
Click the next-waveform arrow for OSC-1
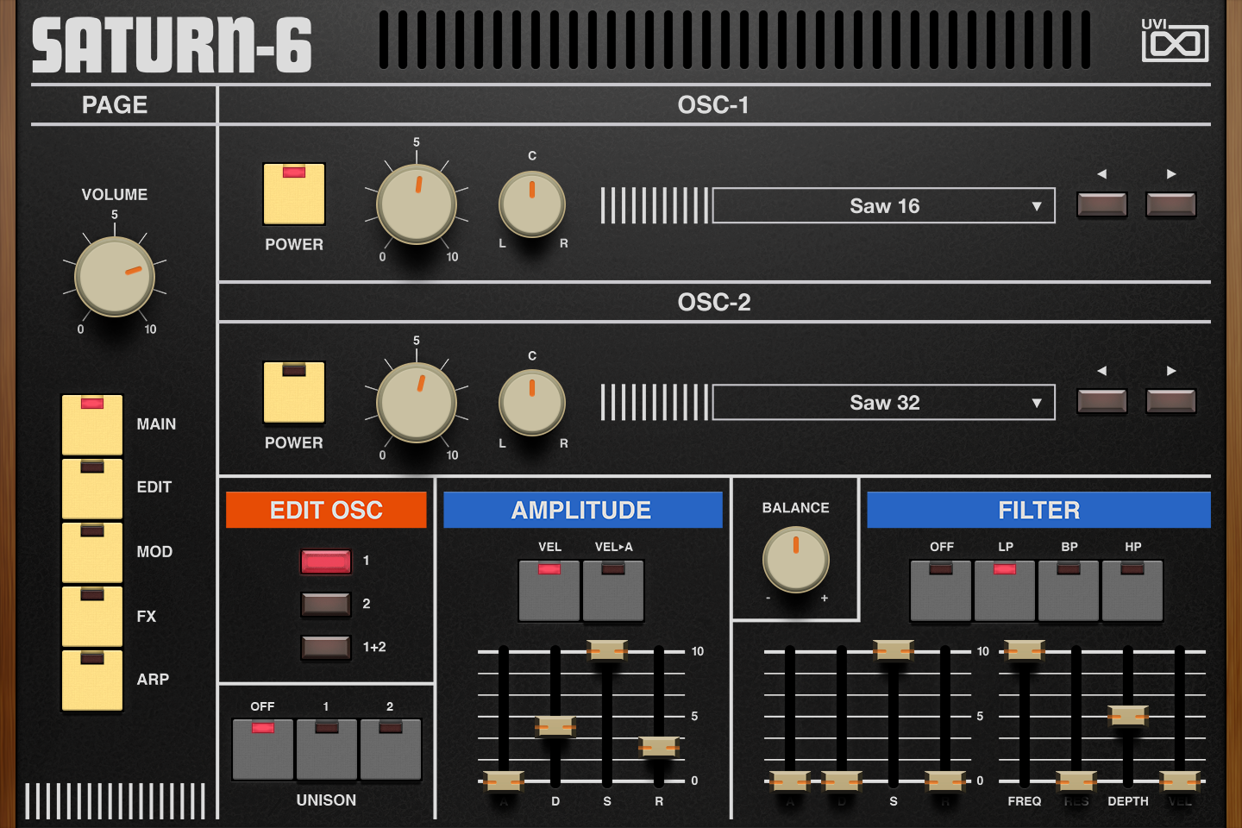[1170, 204]
